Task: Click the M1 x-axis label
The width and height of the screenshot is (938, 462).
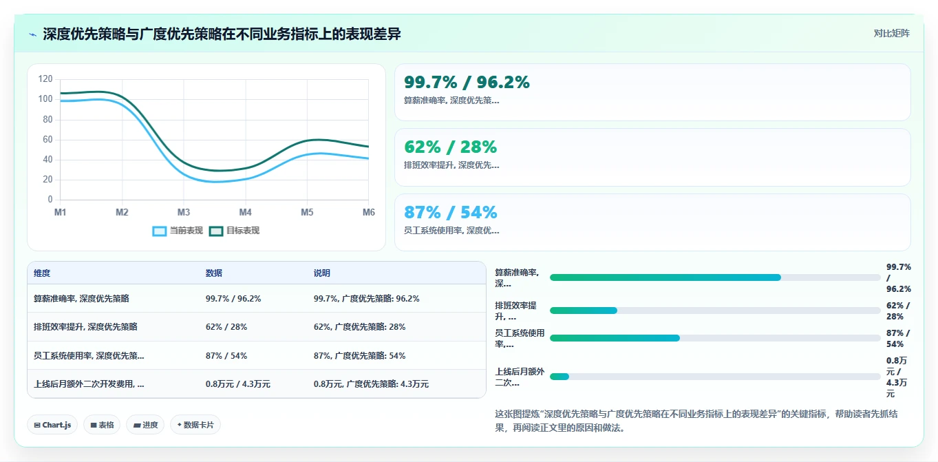Action: pos(61,212)
